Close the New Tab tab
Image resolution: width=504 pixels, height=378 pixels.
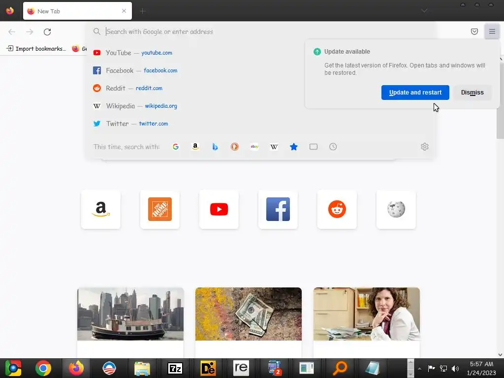124,11
